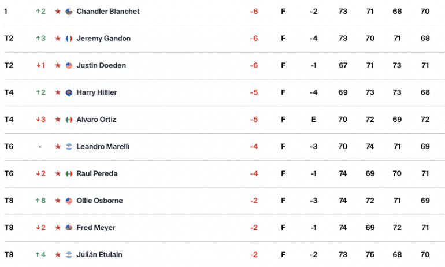
Task: Click the up 8 movement indicator for Ollie Osborne
Action: pyautogui.click(x=40, y=201)
